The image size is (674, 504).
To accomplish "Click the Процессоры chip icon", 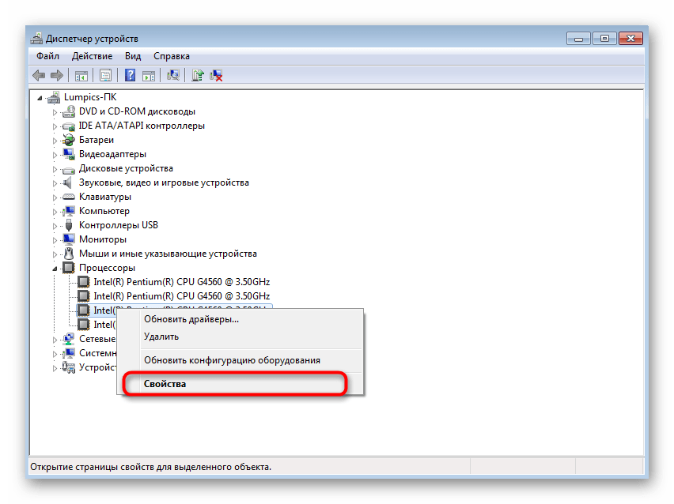I will tap(68, 268).
